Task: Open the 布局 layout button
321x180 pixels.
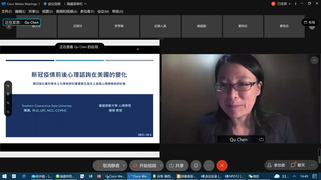Action: coord(309,22)
